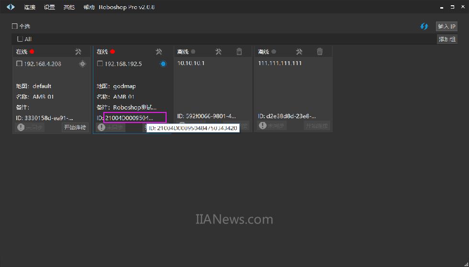Image resolution: width=469 pixels, height=267 pixels.
Task: Click blue locate icon on 192.168.192.5 card
Action: click(163, 64)
